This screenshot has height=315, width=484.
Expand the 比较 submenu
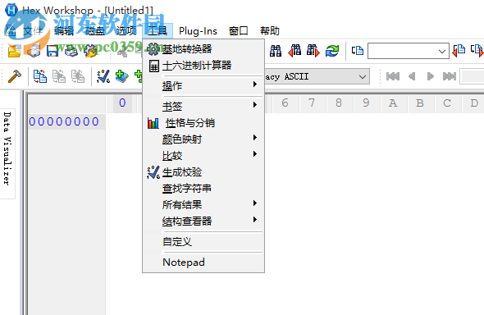203,156
